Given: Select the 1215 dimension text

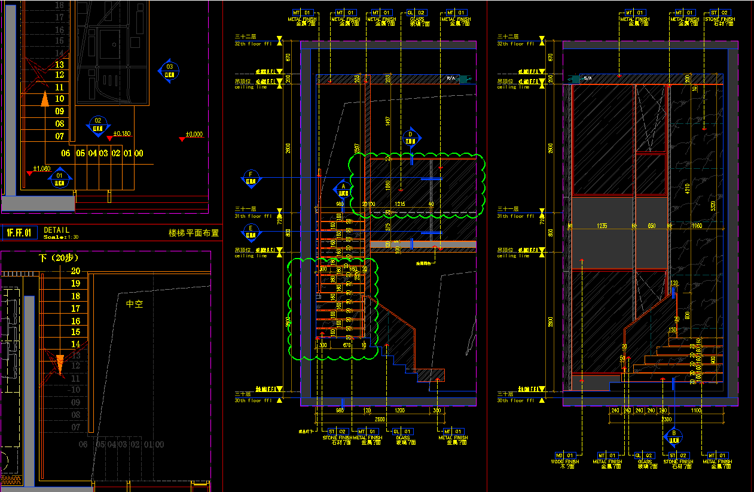Looking at the screenshot, I should pos(400,204).
